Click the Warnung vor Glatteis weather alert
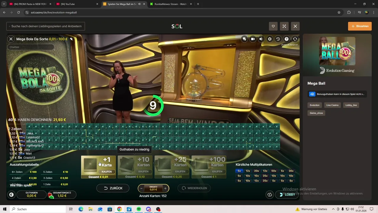 [x=311, y=209]
